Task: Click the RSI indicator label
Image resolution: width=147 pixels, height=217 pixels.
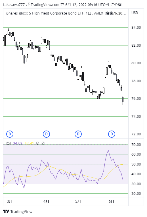Action: click(x=8, y=143)
